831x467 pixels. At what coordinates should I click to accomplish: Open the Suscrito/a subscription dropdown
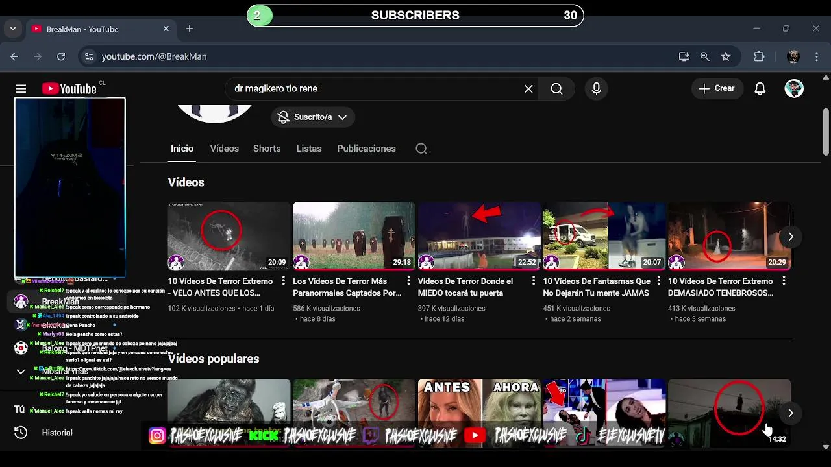pos(313,117)
